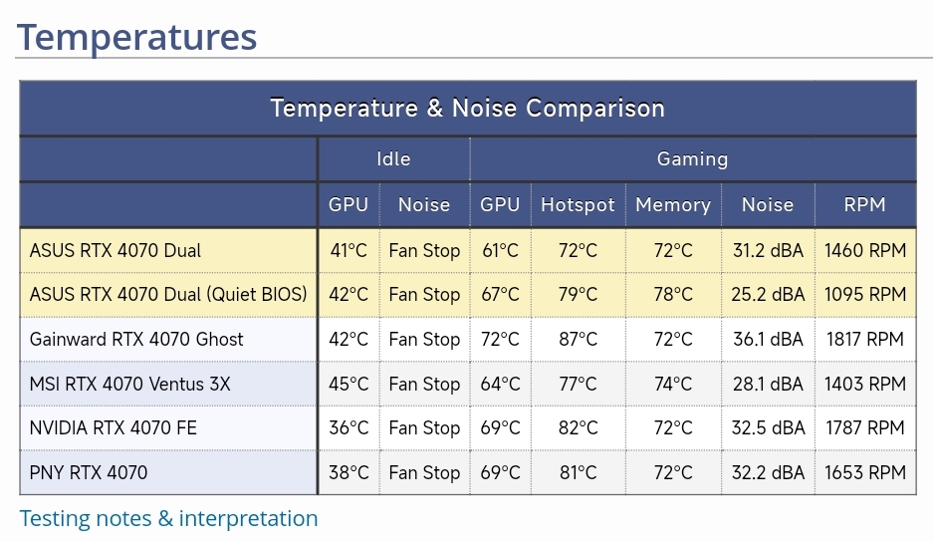Click the PNY RTX 4070 row label
This screenshot has height=542, width=934.
[x=89, y=472]
